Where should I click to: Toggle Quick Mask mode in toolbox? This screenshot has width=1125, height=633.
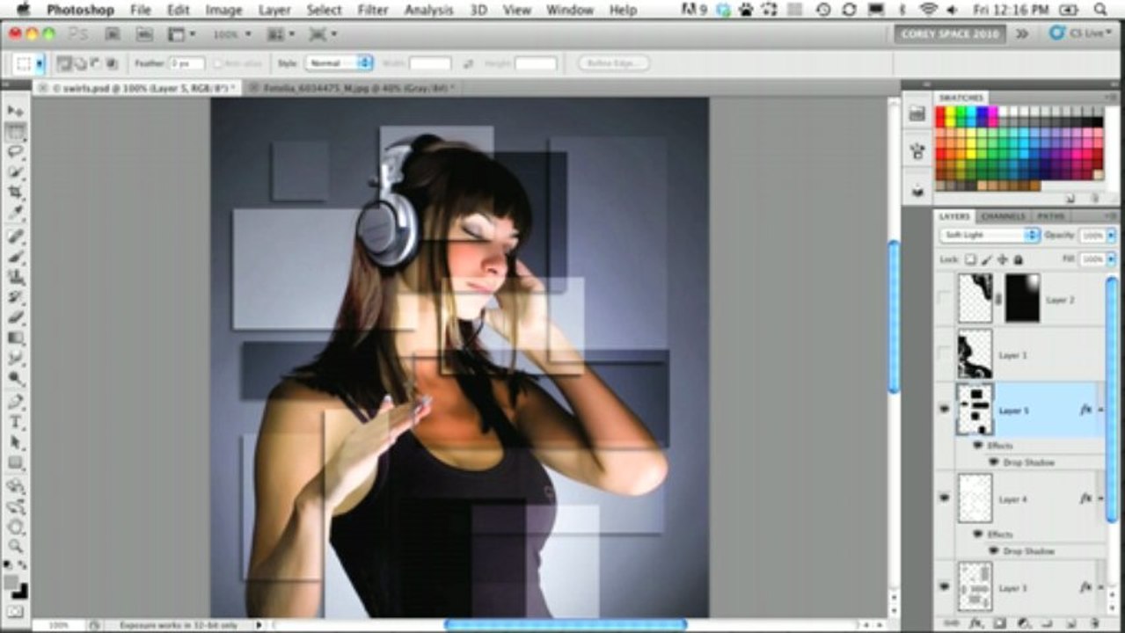tap(16, 611)
